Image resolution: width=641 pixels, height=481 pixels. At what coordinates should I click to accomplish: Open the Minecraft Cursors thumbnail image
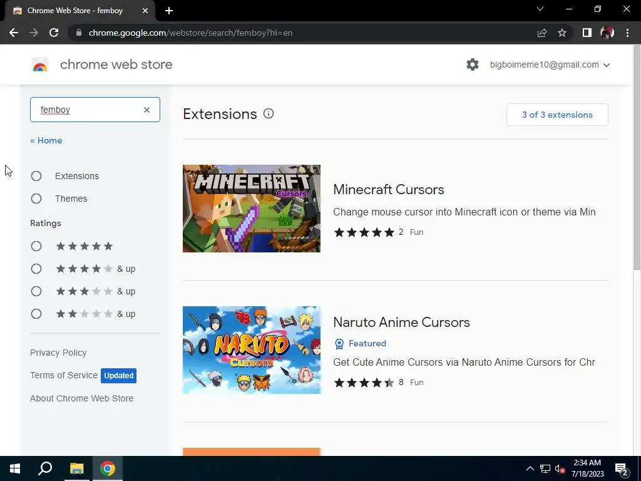(252, 209)
